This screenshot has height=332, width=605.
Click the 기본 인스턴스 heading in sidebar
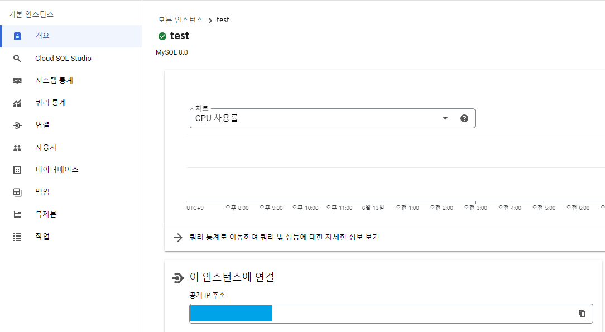pyautogui.click(x=31, y=15)
